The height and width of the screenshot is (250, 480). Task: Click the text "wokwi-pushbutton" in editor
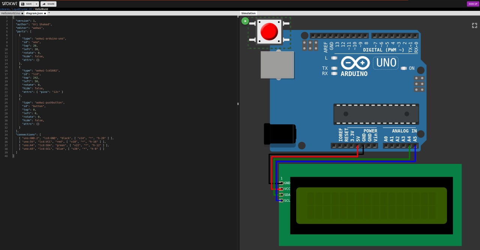(49, 102)
